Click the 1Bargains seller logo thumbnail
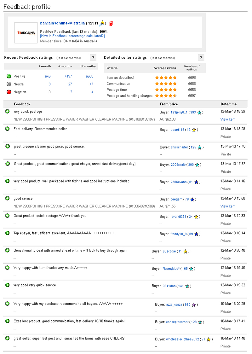The width and height of the screenshot is (252, 354). point(26,32)
